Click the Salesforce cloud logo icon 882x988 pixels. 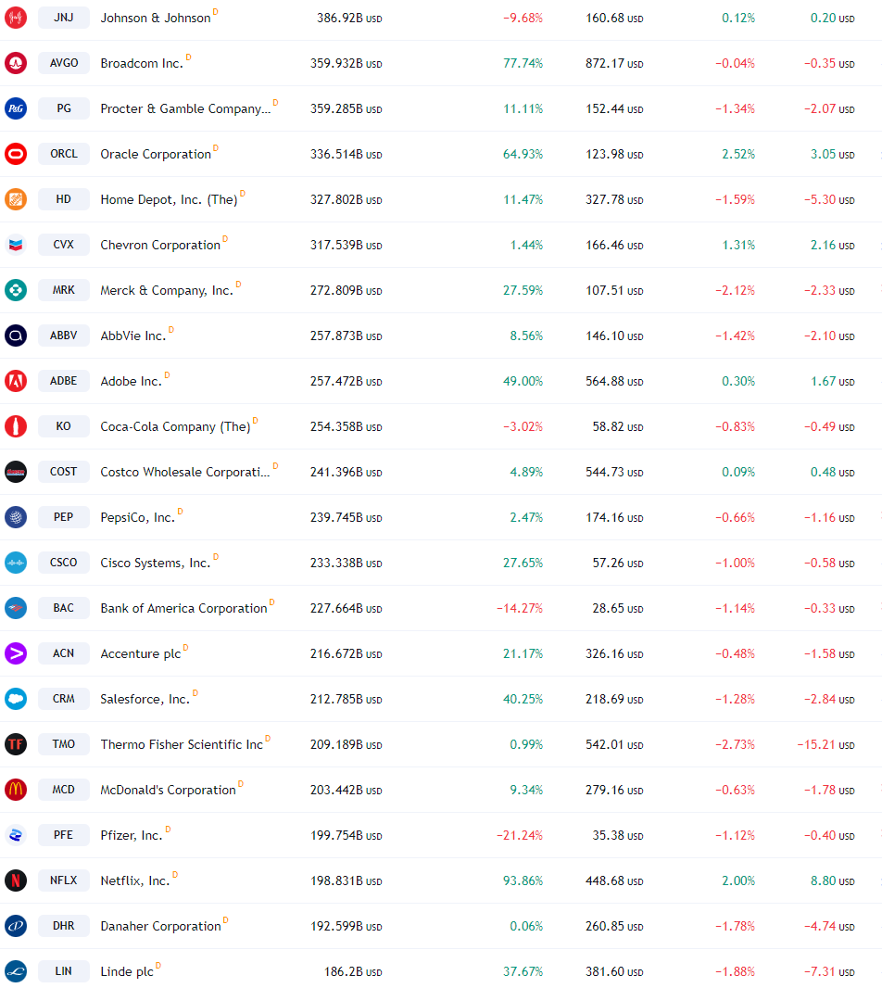pyautogui.click(x=16, y=698)
